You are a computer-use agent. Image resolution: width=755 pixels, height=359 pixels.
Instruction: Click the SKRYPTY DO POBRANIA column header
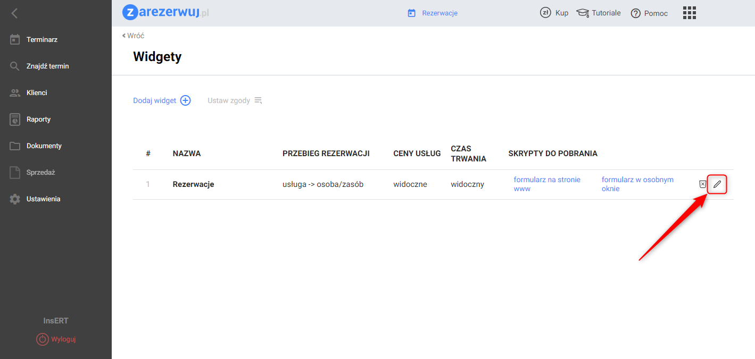click(553, 153)
